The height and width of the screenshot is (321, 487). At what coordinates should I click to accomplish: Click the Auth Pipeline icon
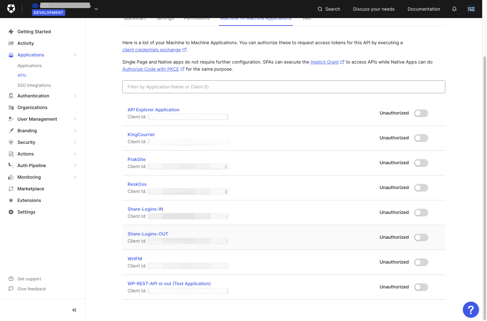tap(11, 166)
